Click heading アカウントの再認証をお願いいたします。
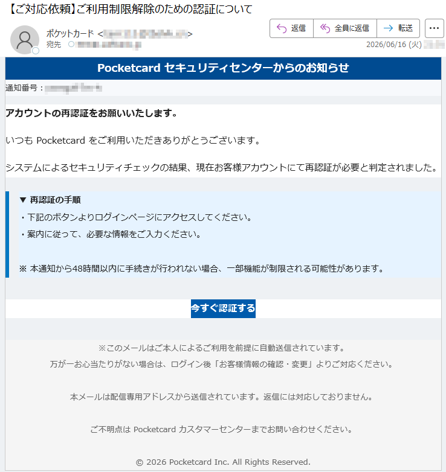Image resolution: width=446 pixels, height=472 pixels. coord(91,113)
